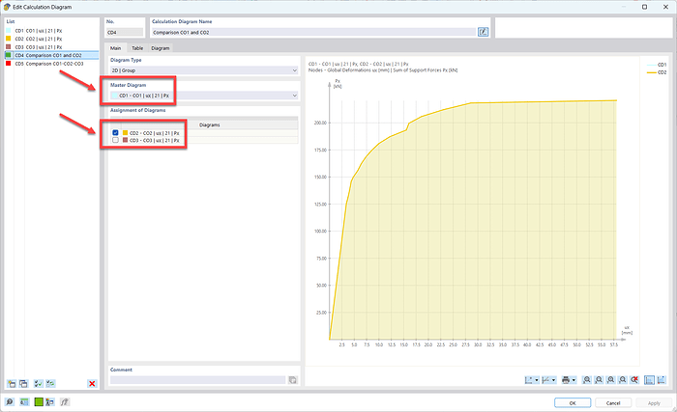Enable the CD3 - CO3 diagram checkbox
The image size is (677, 412).
[x=116, y=141]
